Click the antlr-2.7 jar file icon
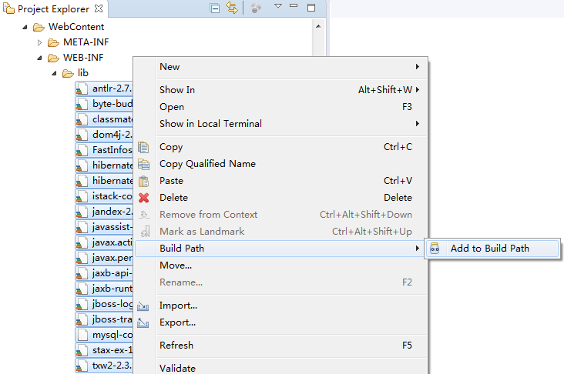This screenshot has height=374, width=564. pos(82,88)
